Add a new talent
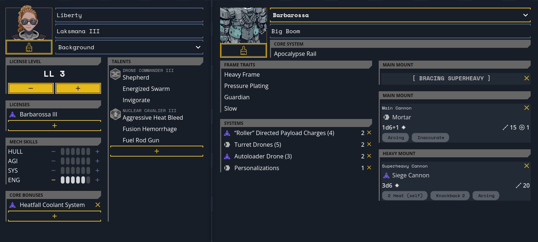The height and width of the screenshot is (242, 538). pos(157,151)
